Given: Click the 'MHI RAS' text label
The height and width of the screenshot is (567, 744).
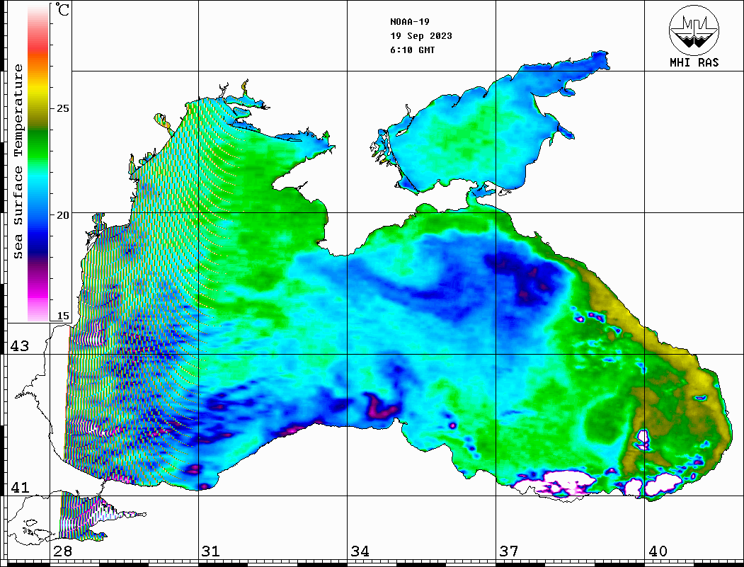Looking at the screenshot, I should [694, 62].
